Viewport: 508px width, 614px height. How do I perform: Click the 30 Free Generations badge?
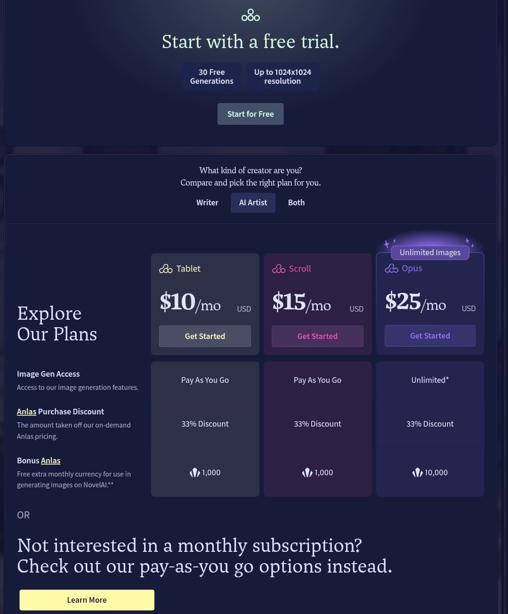211,76
